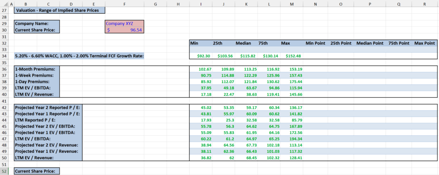
Task: Select row 27 header
Action: click(x=4, y=10)
